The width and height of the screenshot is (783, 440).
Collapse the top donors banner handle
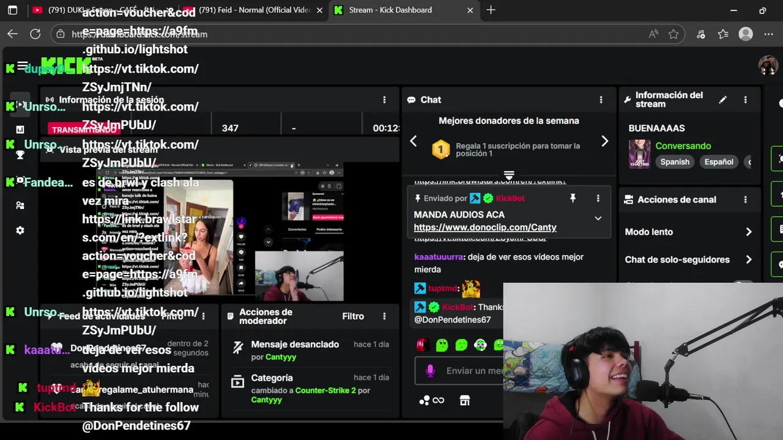click(x=508, y=175)
